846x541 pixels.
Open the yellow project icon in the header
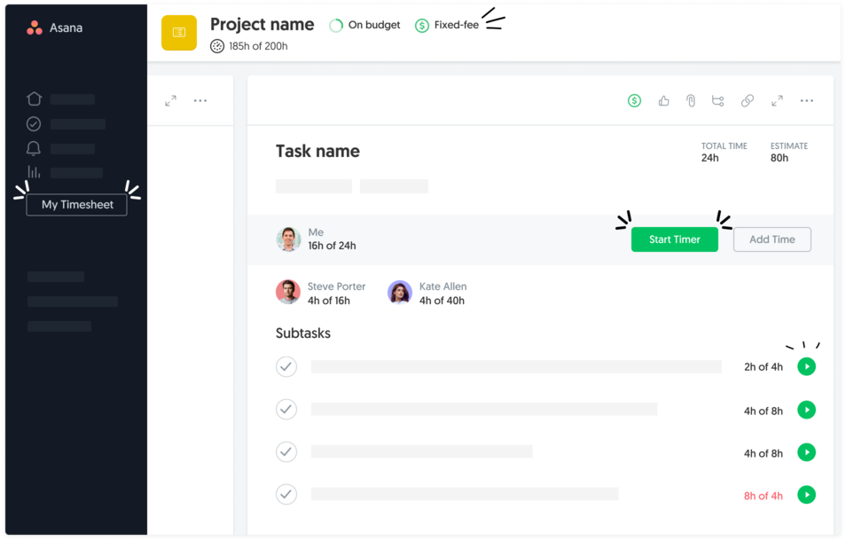(178, 32)
